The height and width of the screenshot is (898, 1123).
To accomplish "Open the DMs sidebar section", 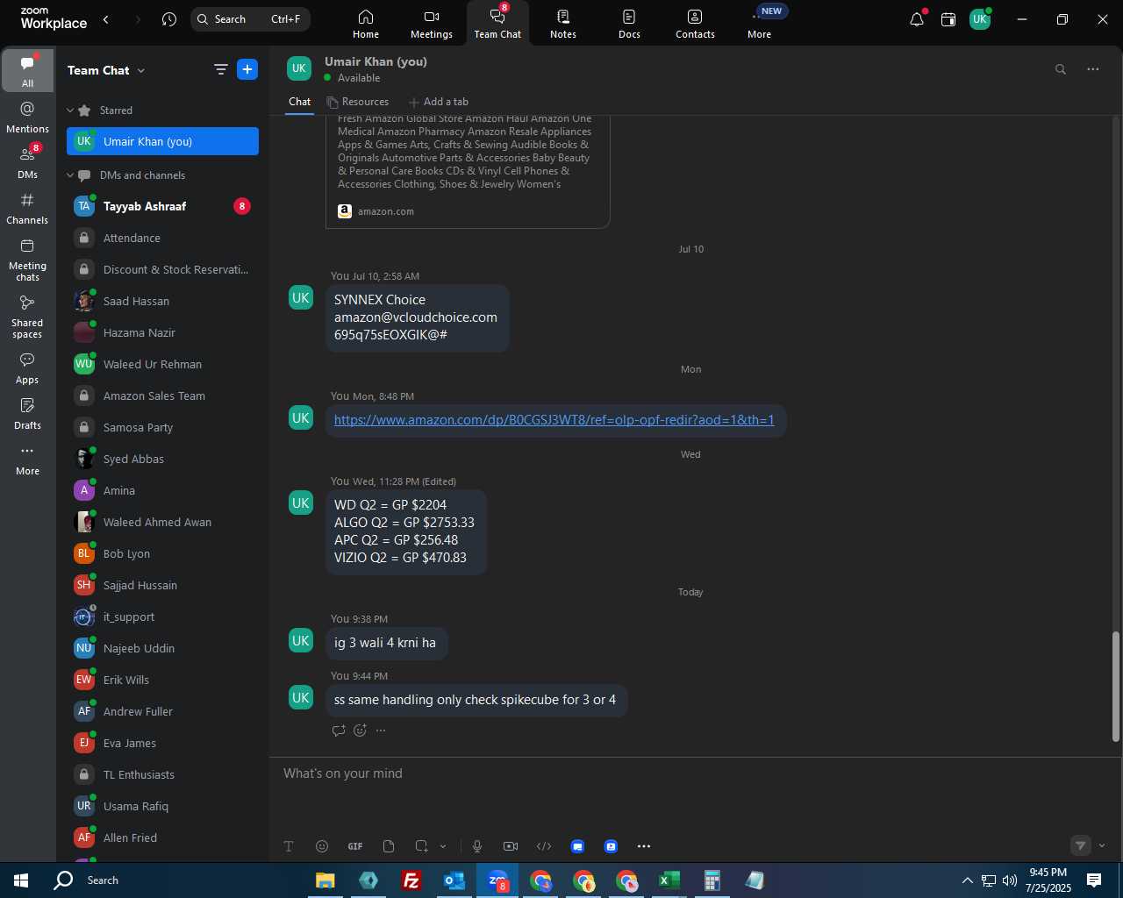I will (x=27, y=162).
